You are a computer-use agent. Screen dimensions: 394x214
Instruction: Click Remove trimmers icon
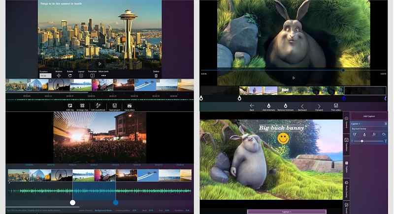(x=286, y=106)
